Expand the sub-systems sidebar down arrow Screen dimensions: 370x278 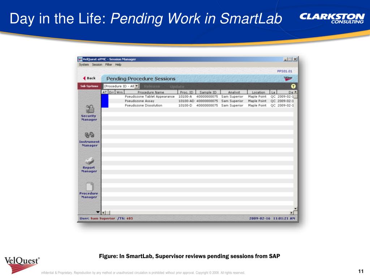coord(98,212)
